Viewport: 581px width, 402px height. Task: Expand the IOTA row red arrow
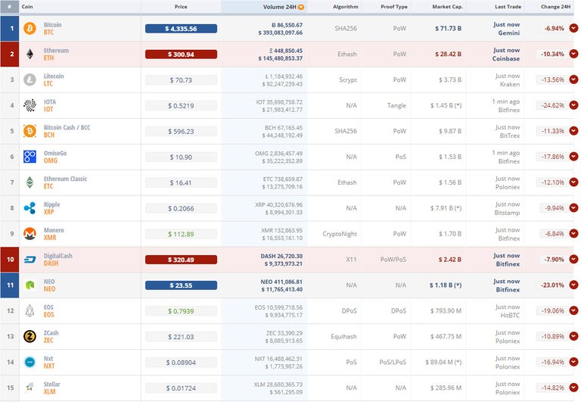point(573,105)
